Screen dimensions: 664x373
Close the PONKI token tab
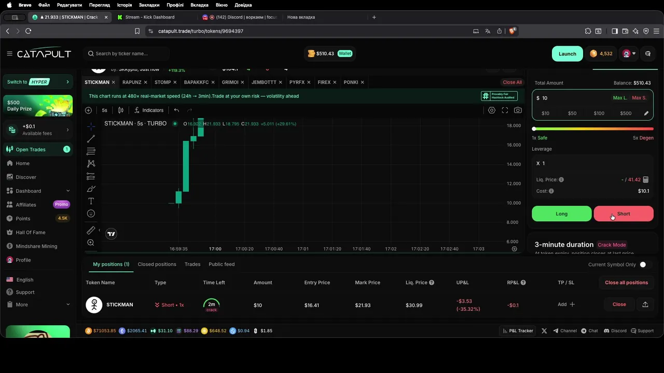pyautogui.click(x=362, y=82)
